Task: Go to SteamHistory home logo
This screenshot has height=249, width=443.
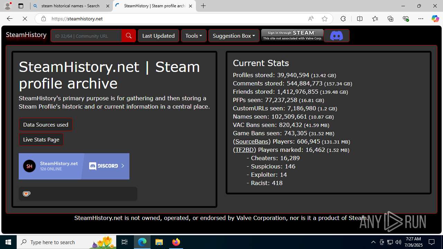Action: coord(26,35)
